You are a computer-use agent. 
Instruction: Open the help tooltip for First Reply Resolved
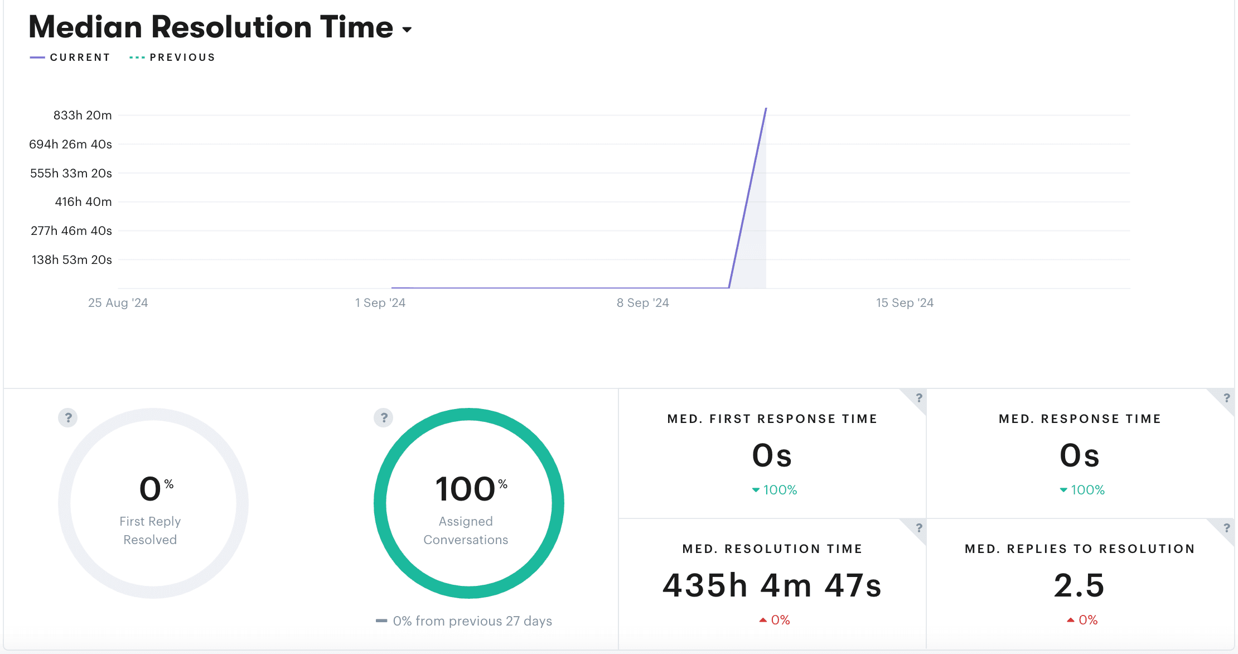point(67,417)
